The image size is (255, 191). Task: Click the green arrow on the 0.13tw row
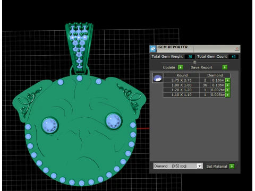(x=228, y=85)
